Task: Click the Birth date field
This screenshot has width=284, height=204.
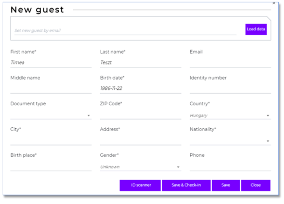Action: pyautogui.click(x=140, y=88)
